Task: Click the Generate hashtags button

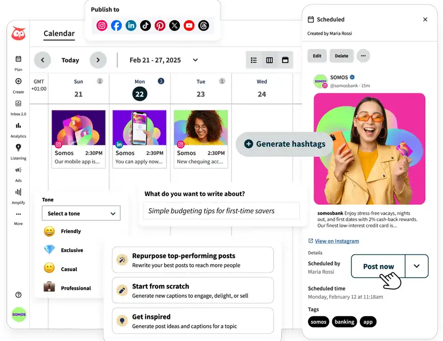Action: point(284,144)
